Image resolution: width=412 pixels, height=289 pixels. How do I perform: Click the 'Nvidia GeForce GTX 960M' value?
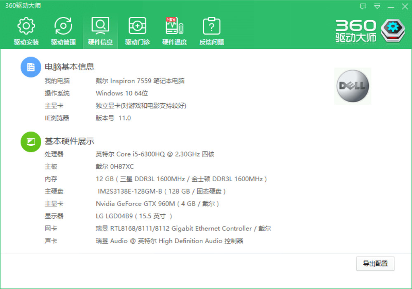click(157, 204)
